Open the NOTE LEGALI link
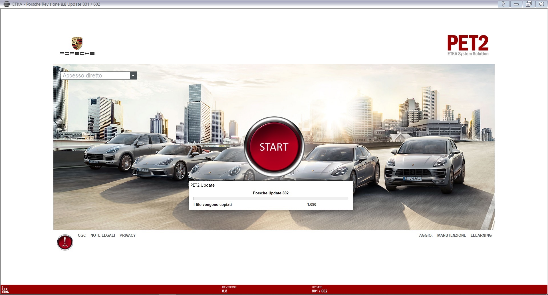The height and width of the screenshot is (295, 548). click(x=103, y=235)
